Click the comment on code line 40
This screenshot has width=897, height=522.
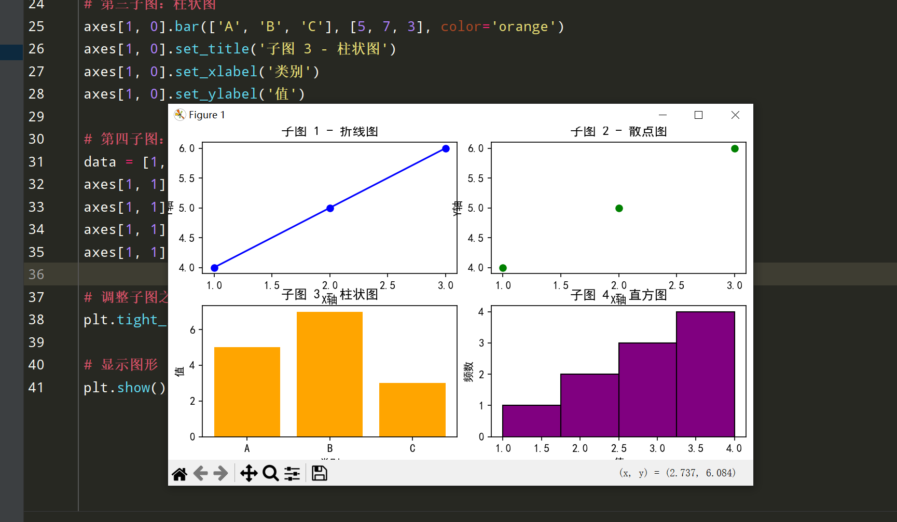[121, 365]
